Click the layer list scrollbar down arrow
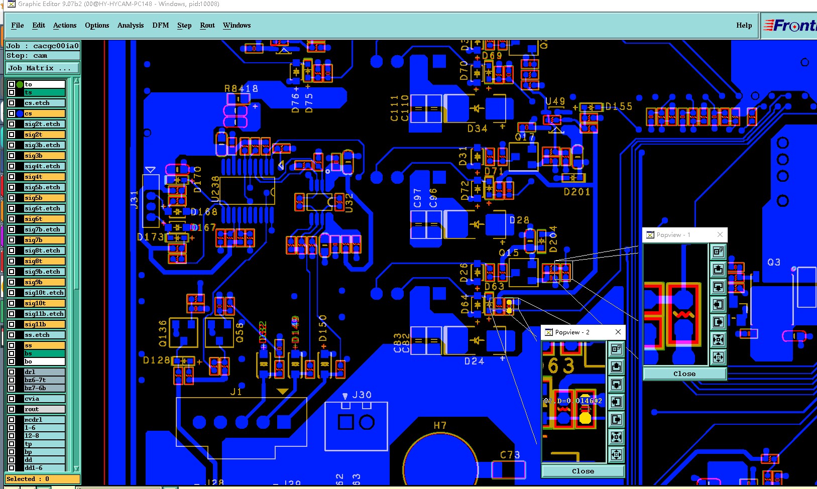The width and height of the screenshot is (817, 489). point(76,468)
